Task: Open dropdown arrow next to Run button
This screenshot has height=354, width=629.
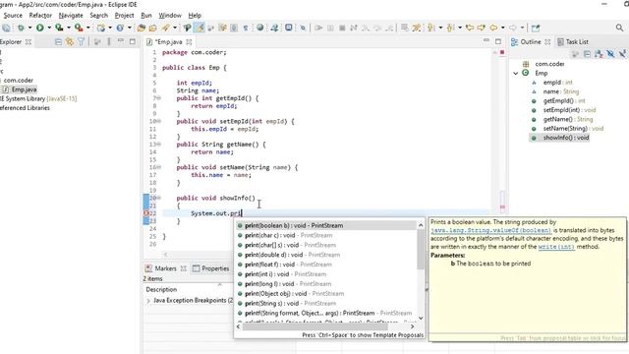Action: coord(49,28)
